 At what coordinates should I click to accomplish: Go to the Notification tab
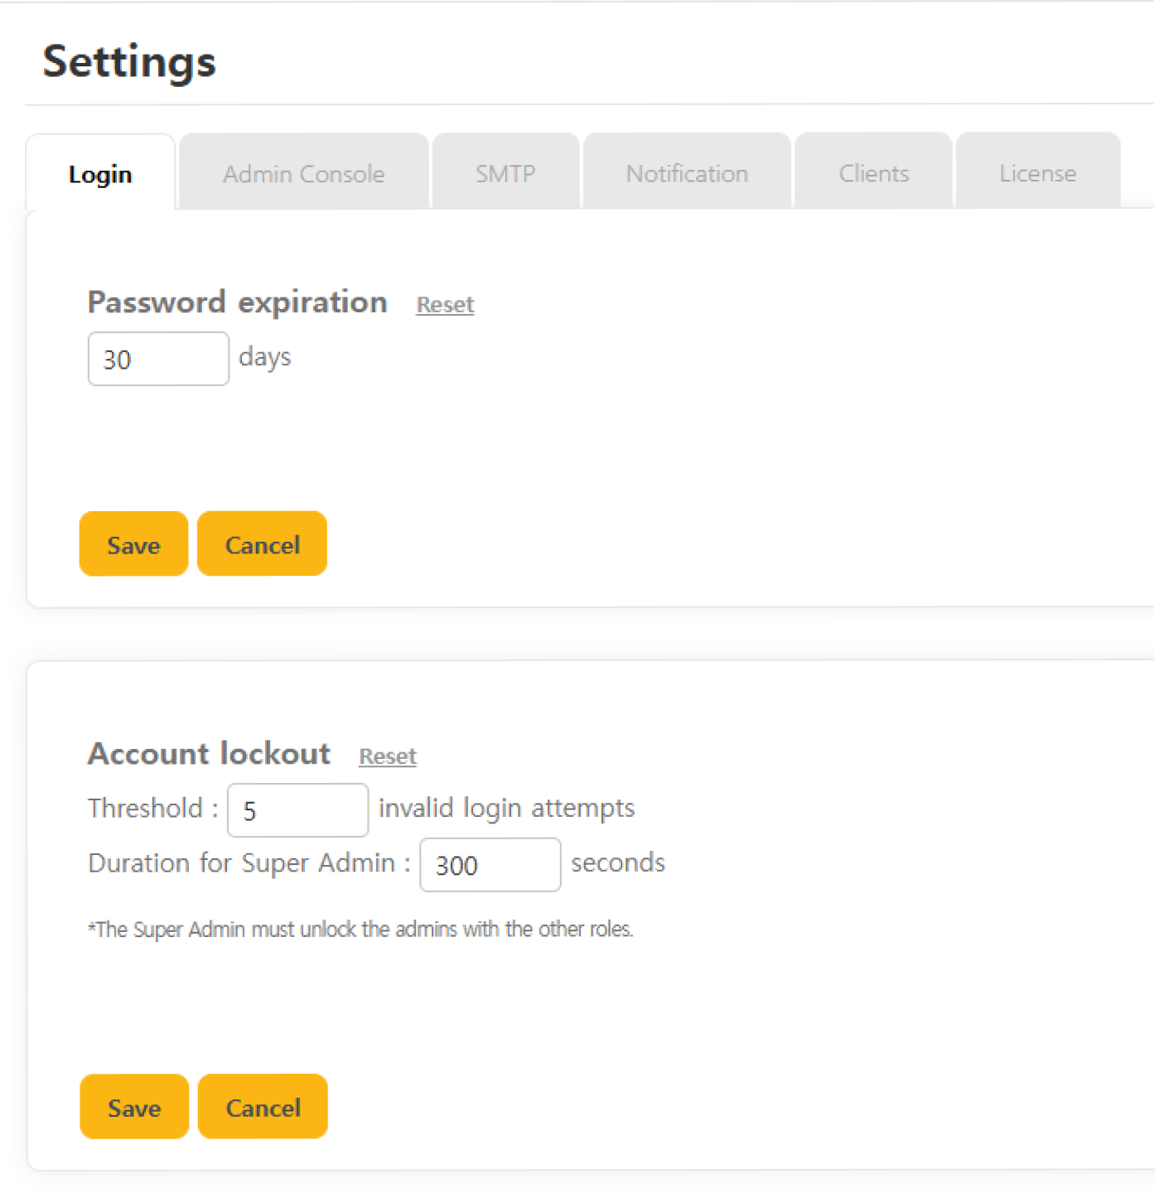click(x=687, y=174)
